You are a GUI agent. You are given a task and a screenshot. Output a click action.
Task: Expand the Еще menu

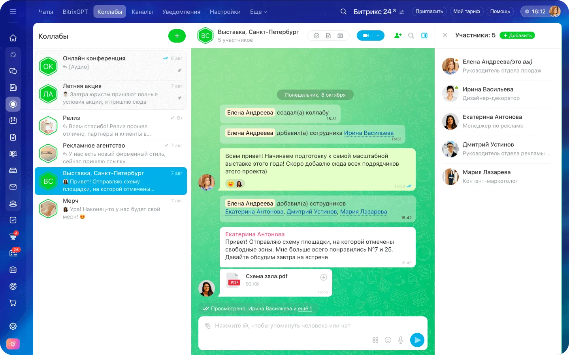[258, 12]
